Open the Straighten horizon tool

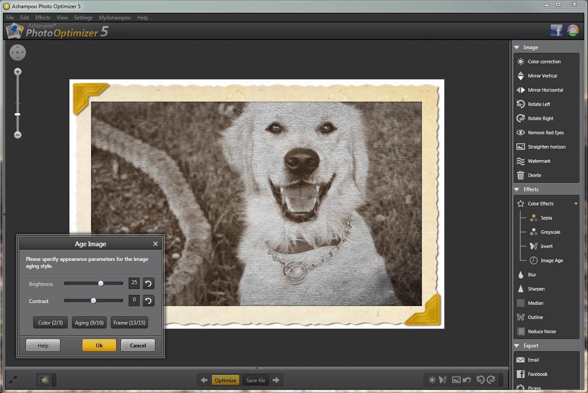tap(546, 147)
